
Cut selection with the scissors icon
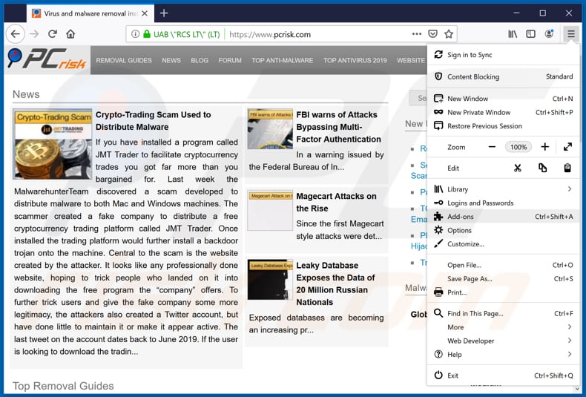518,168
